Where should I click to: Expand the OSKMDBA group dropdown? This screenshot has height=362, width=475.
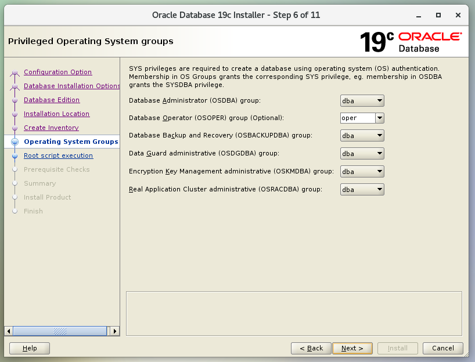coord(362,172)
